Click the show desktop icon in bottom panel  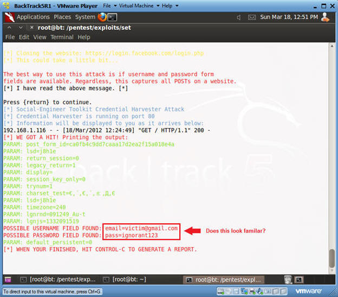click(8, 280)
